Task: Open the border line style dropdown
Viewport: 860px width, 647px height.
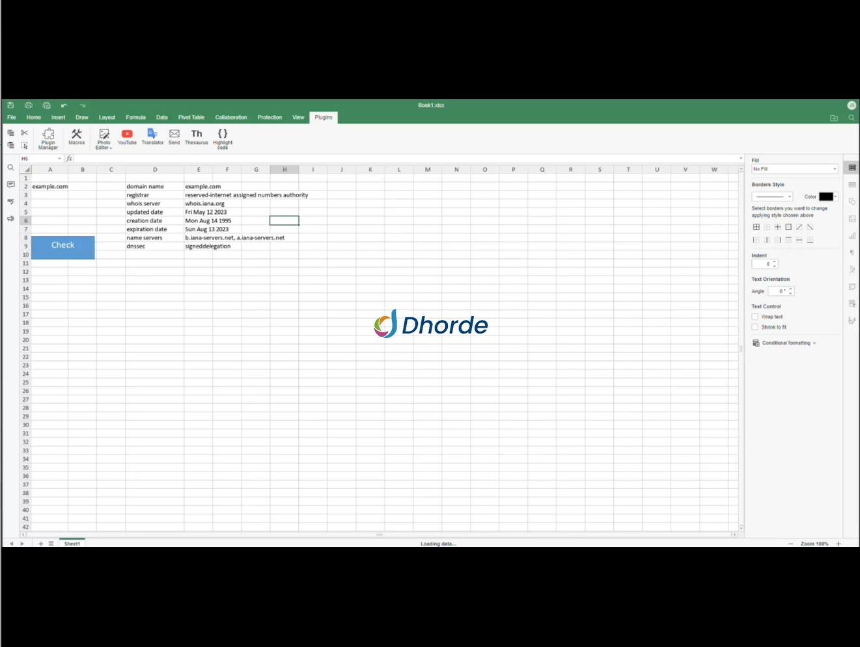Action: 772,196
